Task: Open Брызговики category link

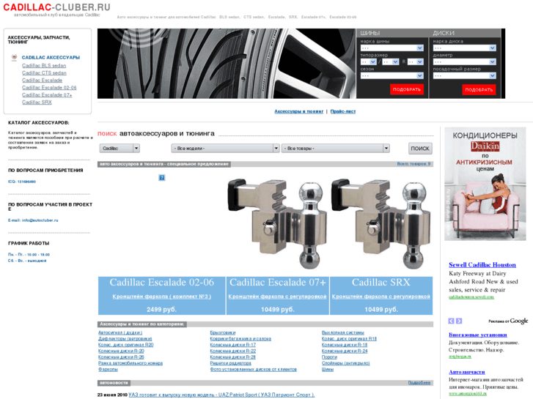Action: [223, 333]
